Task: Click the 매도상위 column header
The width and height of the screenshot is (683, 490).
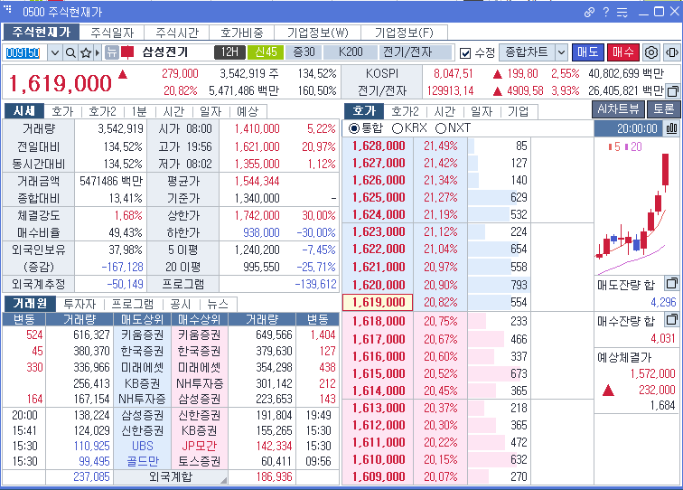Action: 142,319
